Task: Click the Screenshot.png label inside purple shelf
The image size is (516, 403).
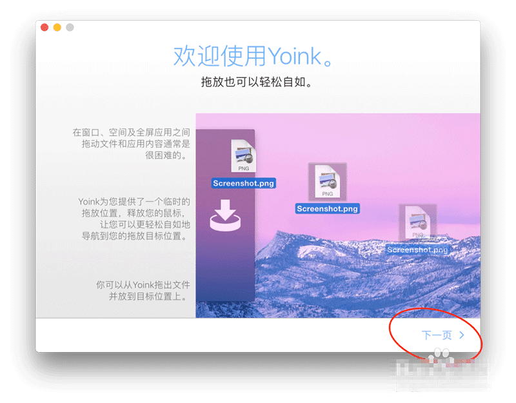Action: pos(243,183)
